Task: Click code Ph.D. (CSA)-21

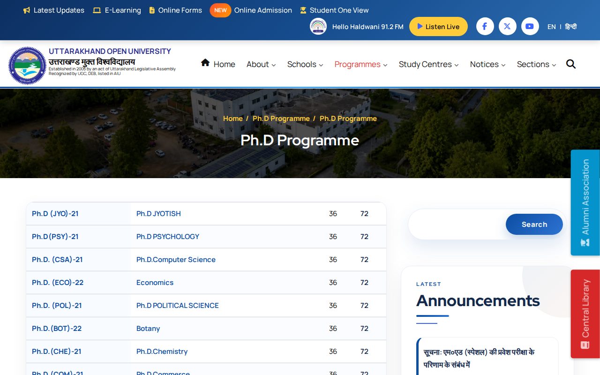Action: point(57,260)
